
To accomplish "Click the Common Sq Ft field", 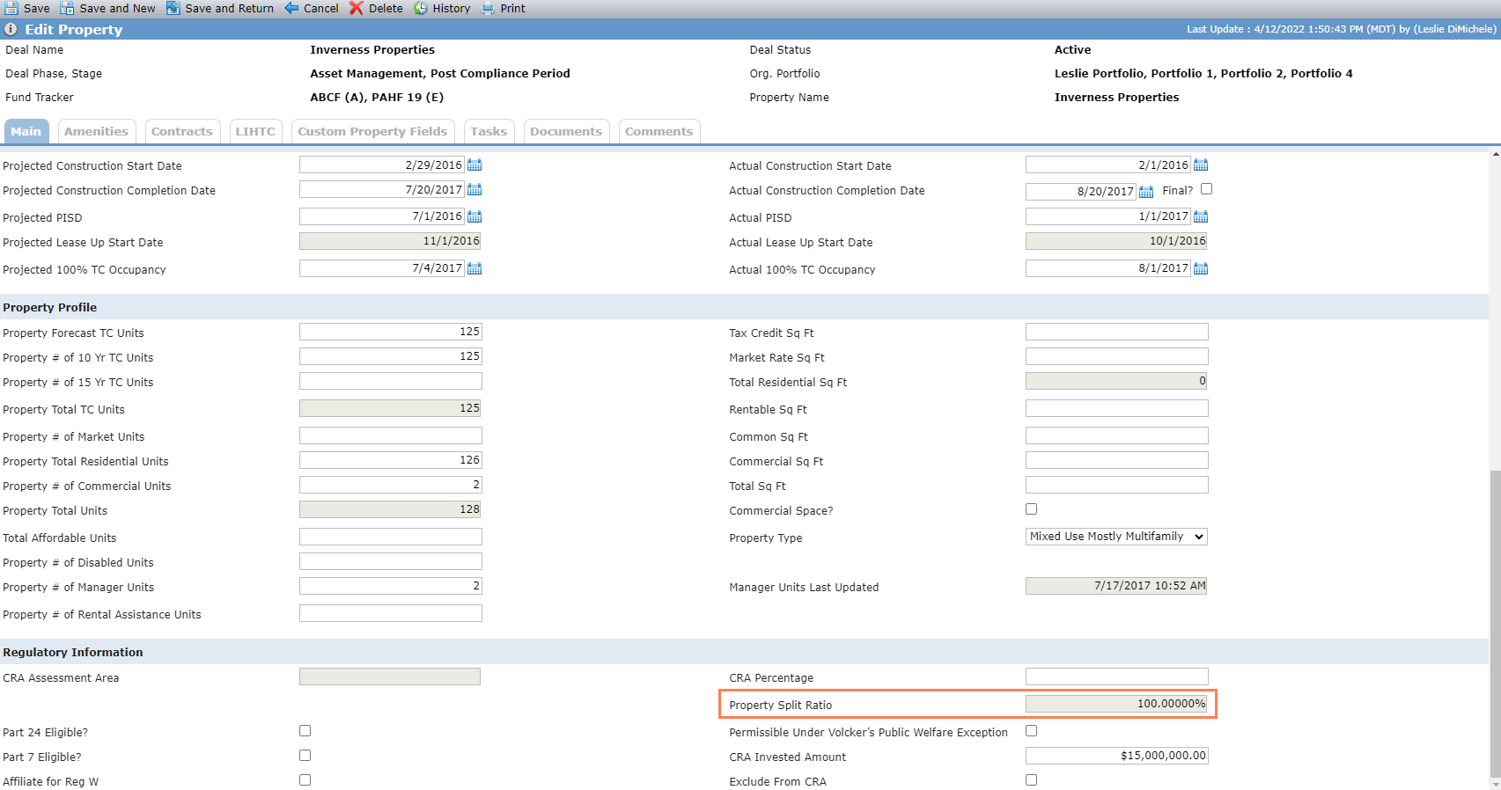I will point(1117,435).
